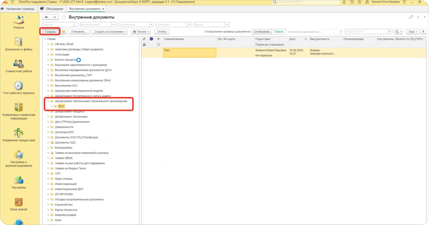
Task: Go back with the left arrow button
Action: [x=46, y=17]
